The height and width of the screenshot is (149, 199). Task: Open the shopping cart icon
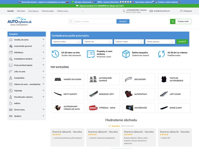[172, 21]
